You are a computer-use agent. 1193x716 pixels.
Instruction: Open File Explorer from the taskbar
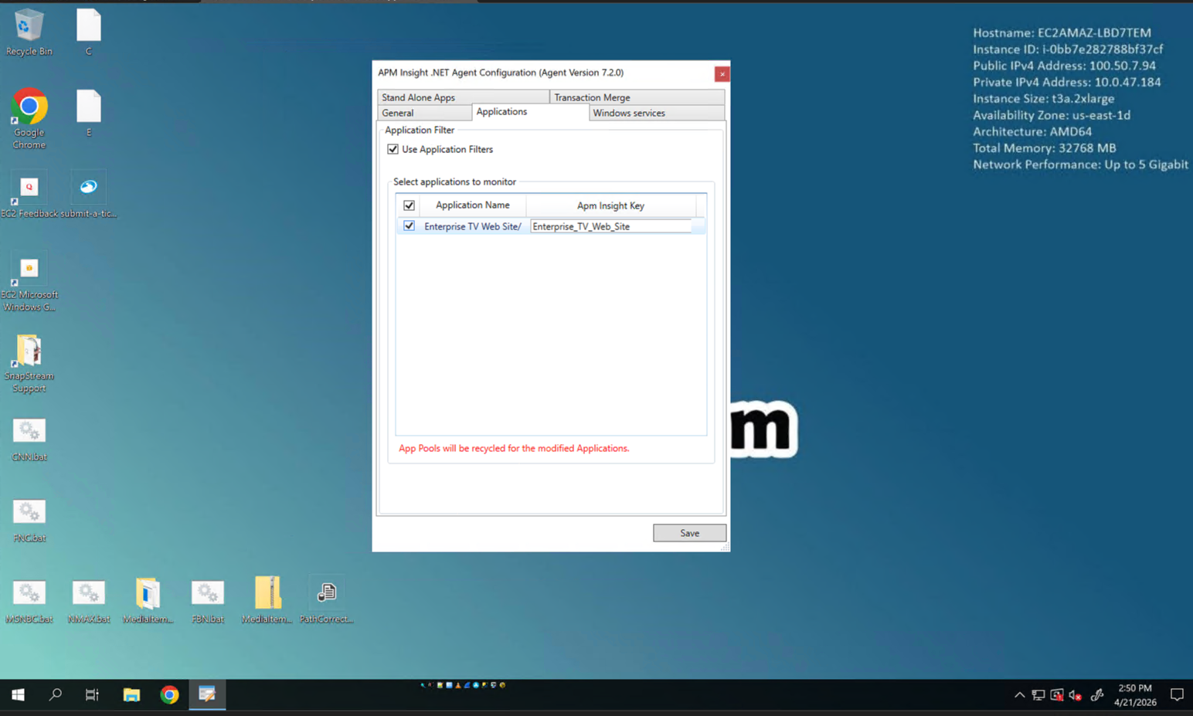131,695
